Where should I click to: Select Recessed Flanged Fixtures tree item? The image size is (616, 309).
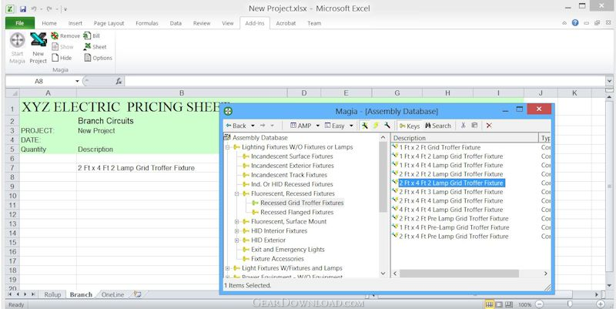296,212
